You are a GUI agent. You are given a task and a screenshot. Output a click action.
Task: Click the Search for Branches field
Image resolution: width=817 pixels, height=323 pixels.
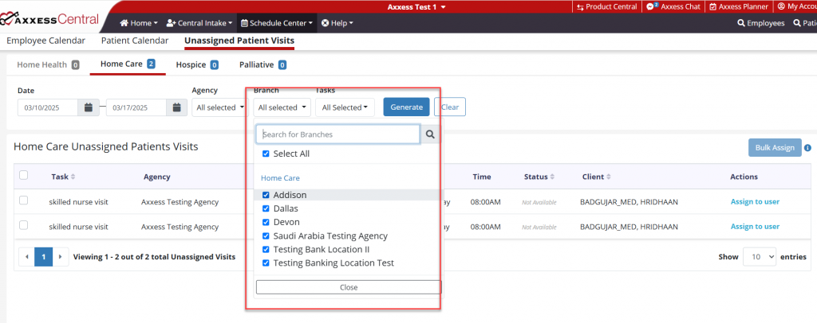click(x=338, y=134)
